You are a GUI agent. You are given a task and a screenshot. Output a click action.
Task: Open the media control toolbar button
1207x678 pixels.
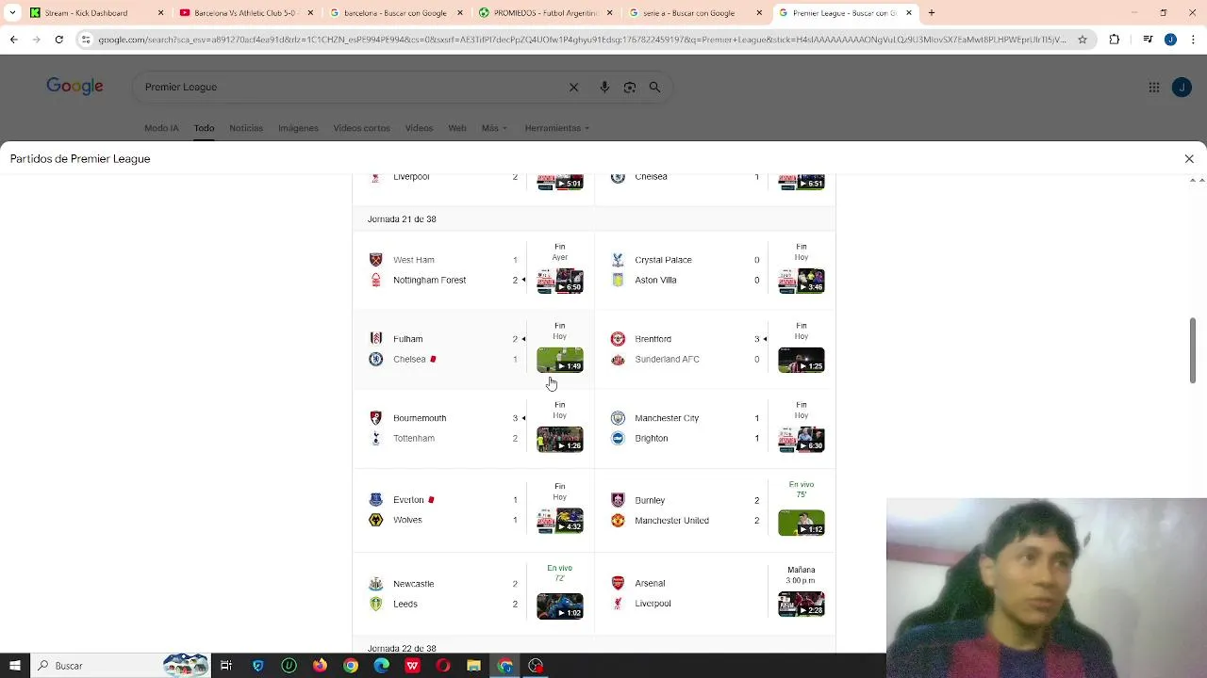[x=1148, y=40]
